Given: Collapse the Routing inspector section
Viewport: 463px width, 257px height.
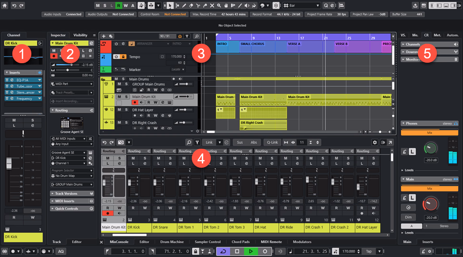Looking at the screenshot, I should pos(72,110).
